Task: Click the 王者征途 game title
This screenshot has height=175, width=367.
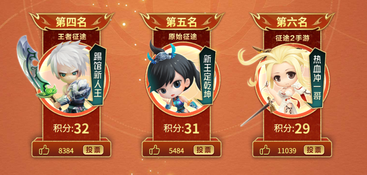Action: coord(71,37)
